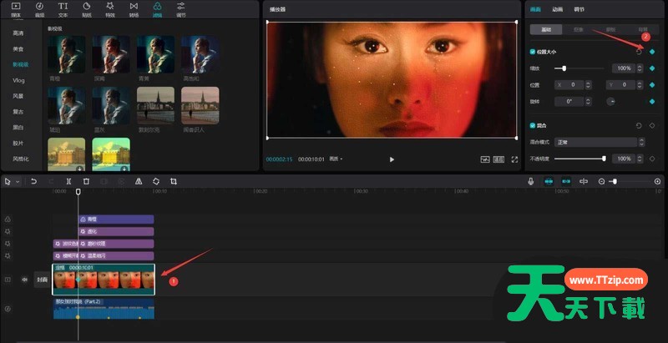Open the 混合模式 dropdown showing 正常
668x343 pixels.
595,143
